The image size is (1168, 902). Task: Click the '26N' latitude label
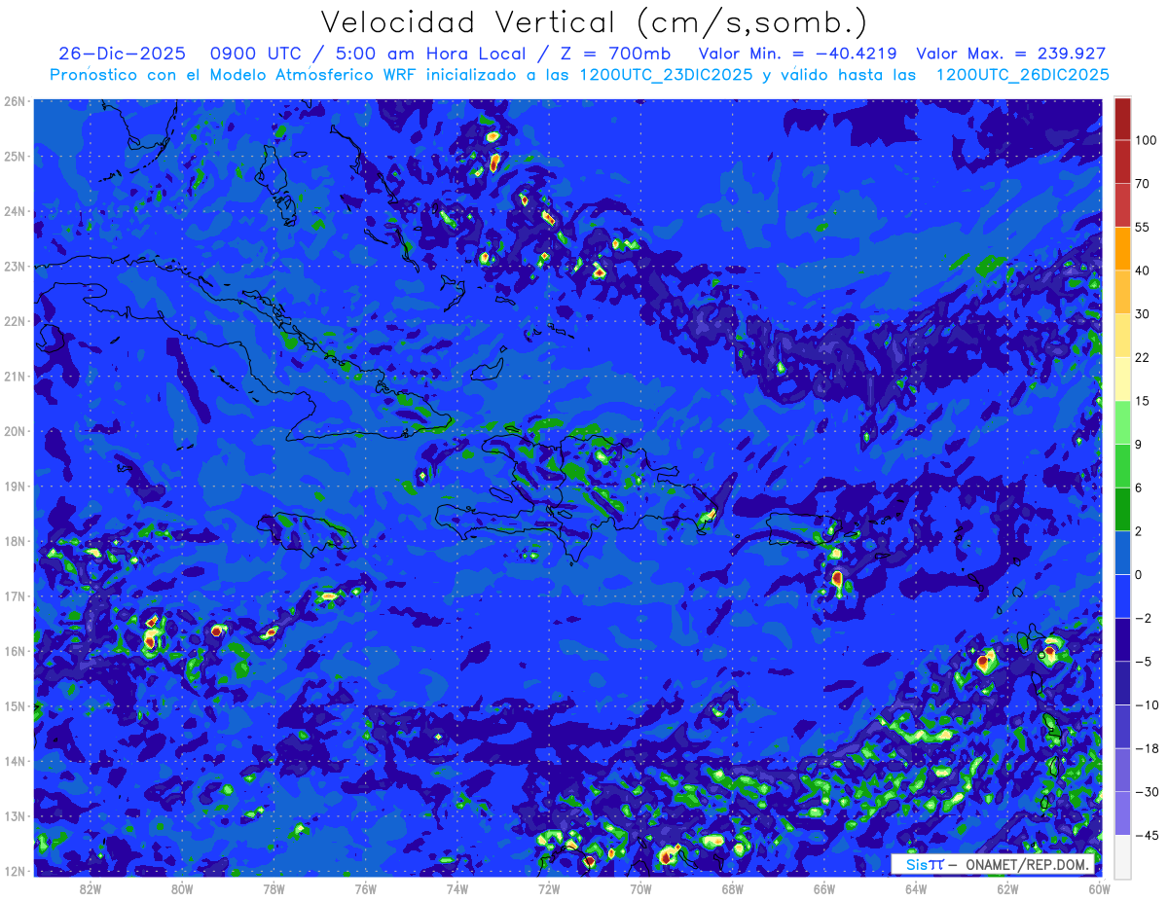(x=15, y=101)
